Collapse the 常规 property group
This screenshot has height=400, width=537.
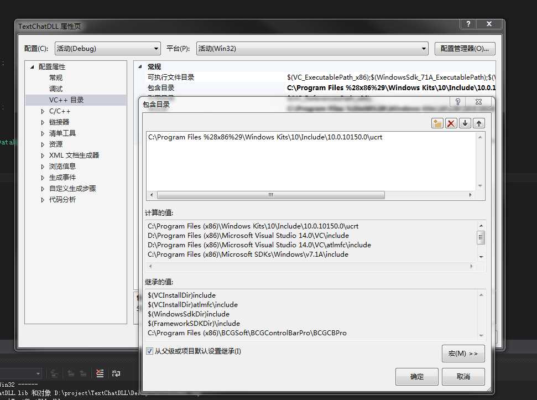(x=140, y=66)
